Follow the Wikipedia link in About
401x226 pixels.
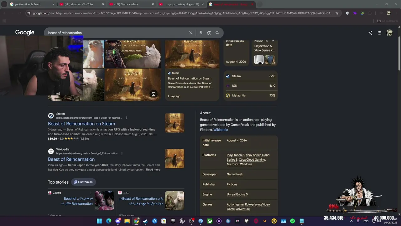click(221, 130)
